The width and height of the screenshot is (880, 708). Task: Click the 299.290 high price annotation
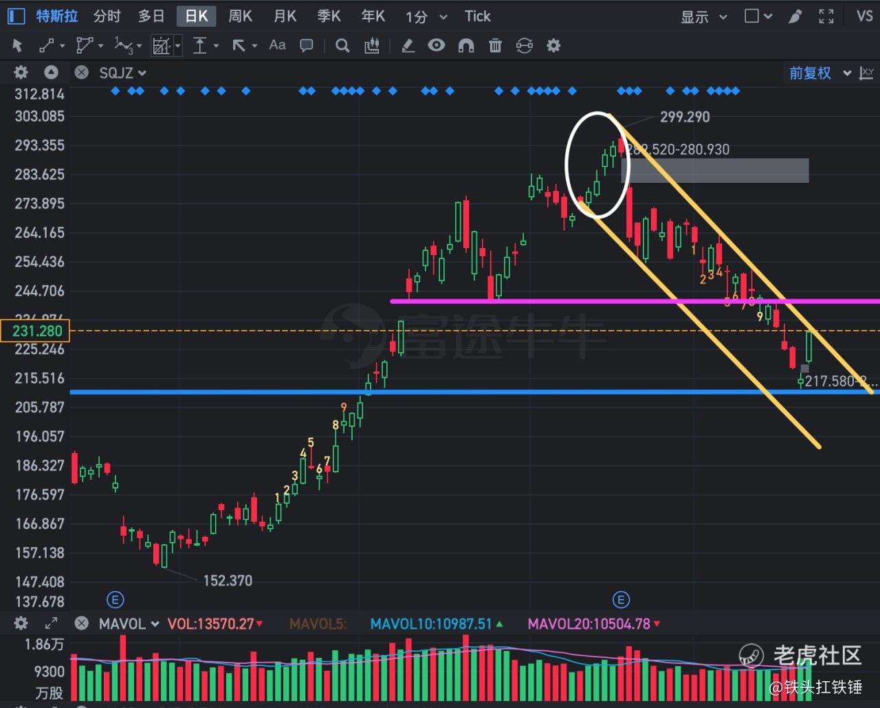coord(685,117)
